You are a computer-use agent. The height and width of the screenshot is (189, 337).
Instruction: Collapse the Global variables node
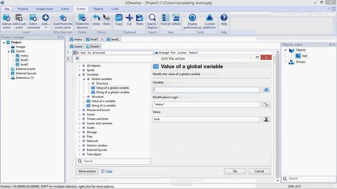point(84,79)
